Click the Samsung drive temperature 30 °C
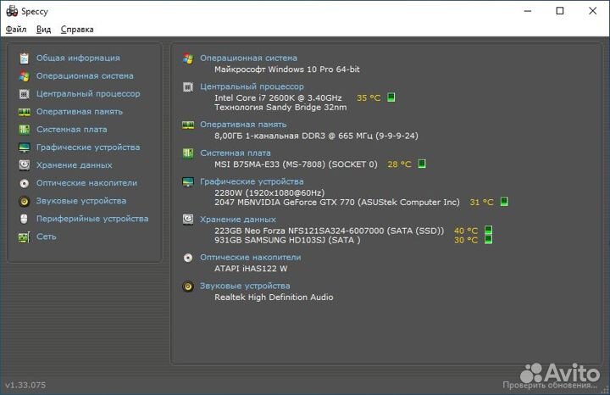The height and width of the screenshot is (395, 610). click(466, 241)
